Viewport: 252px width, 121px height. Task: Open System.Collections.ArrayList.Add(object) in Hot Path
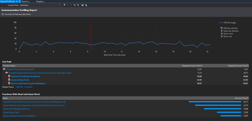(28, 83)
